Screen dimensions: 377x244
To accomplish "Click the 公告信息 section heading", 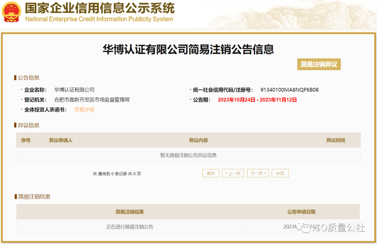I will click(x=28, y=77).
